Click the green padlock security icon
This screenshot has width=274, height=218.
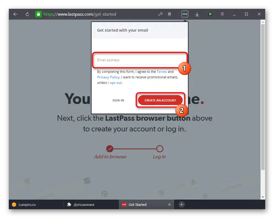point(39,14)
